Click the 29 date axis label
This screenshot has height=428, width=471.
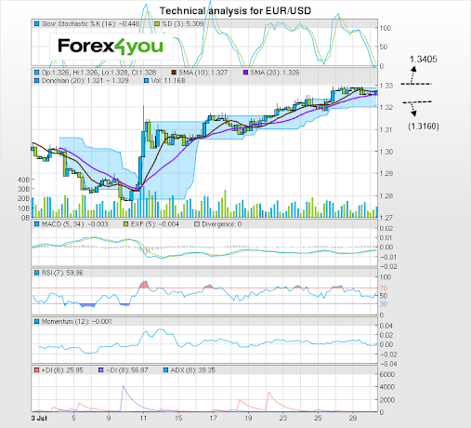point(353,418)
